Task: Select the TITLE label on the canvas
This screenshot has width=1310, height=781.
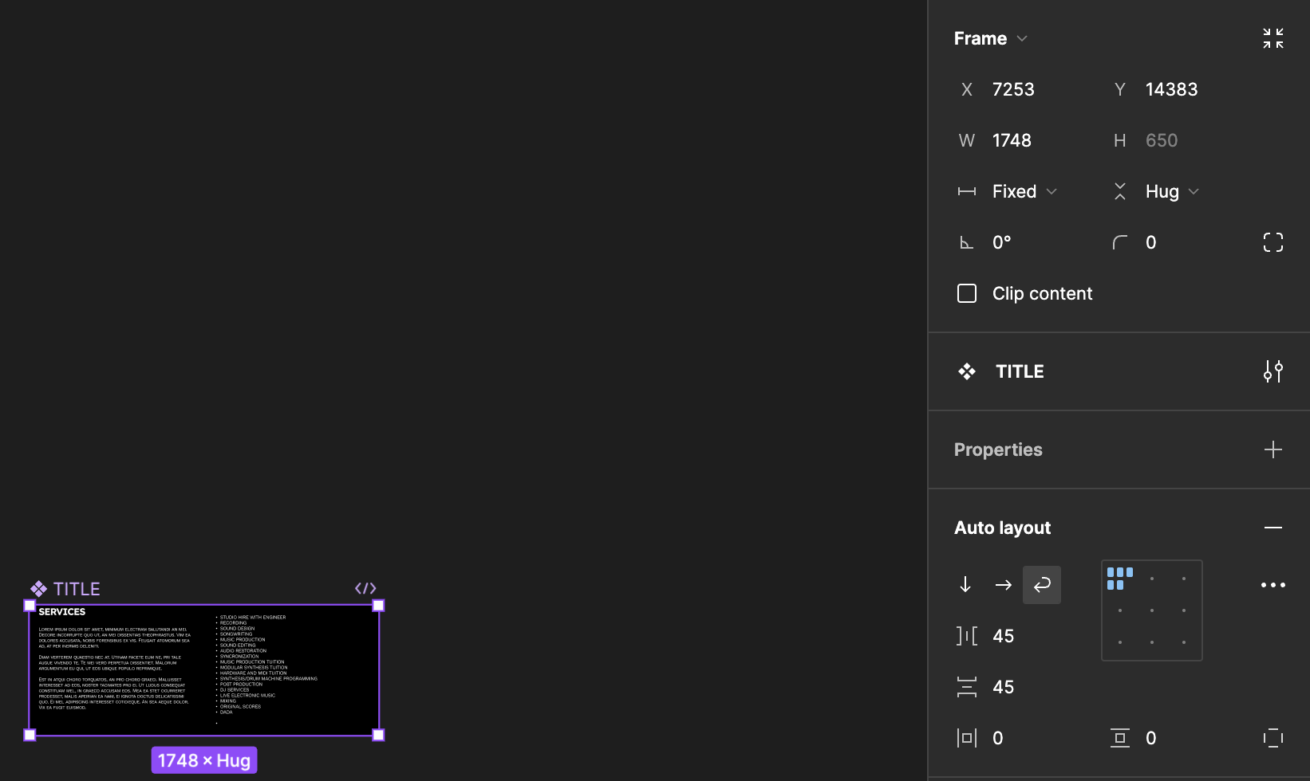Action: coord(77,589)
